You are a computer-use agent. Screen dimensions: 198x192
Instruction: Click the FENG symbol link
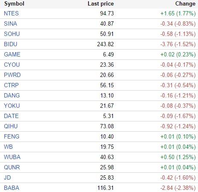coord(12,136)
